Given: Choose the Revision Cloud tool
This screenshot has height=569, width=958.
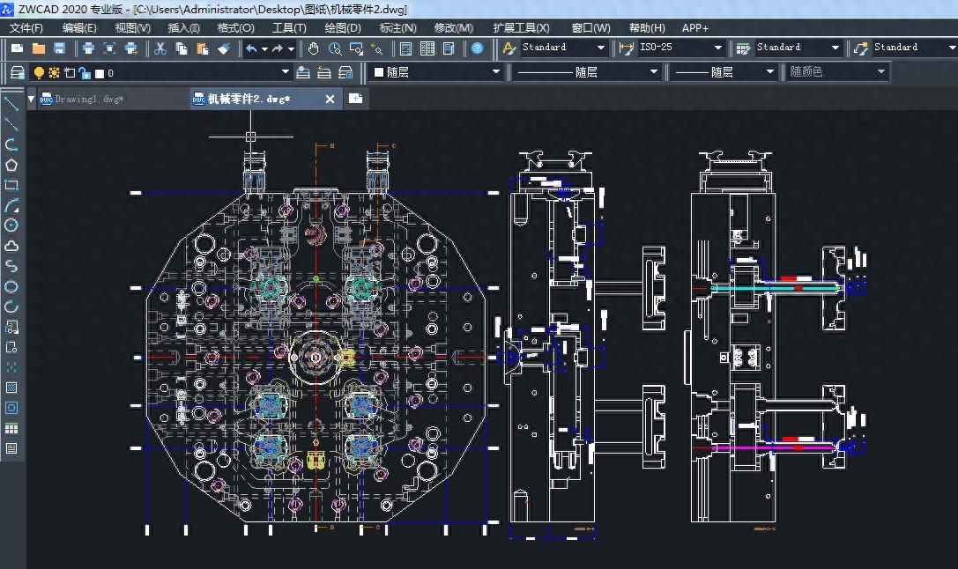Looking at the screenshot, I should pyautogui.click(x=11, y=246).
